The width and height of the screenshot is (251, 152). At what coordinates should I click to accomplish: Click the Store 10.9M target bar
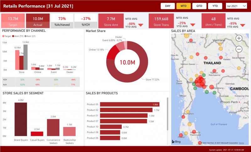point(17,60)
